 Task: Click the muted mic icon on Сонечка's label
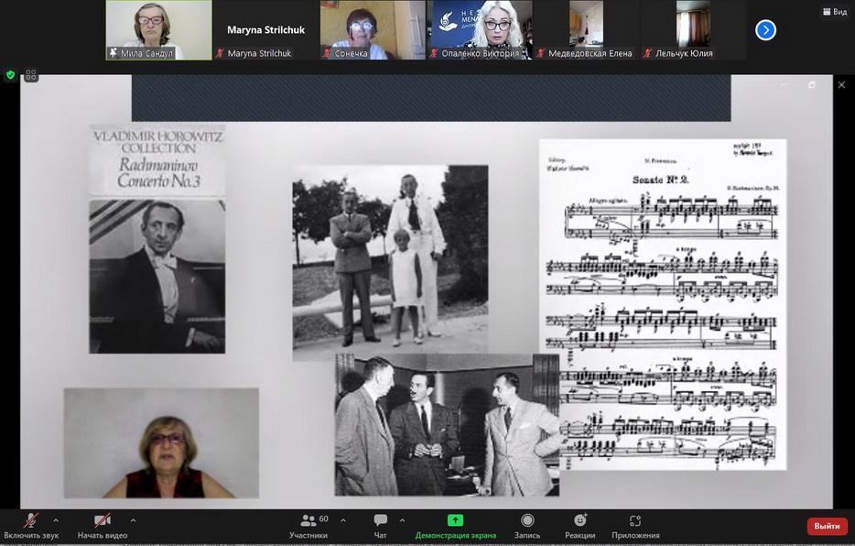pos(327,53)
